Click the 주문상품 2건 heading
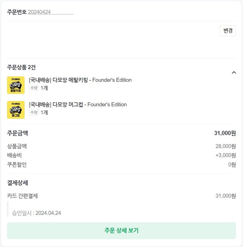 point(21,67)
